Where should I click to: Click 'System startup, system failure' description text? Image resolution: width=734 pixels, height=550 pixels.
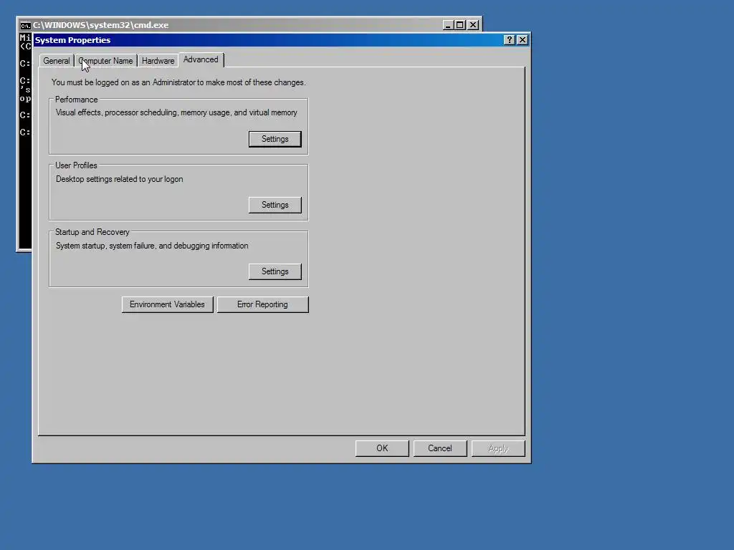pos(152,246)
